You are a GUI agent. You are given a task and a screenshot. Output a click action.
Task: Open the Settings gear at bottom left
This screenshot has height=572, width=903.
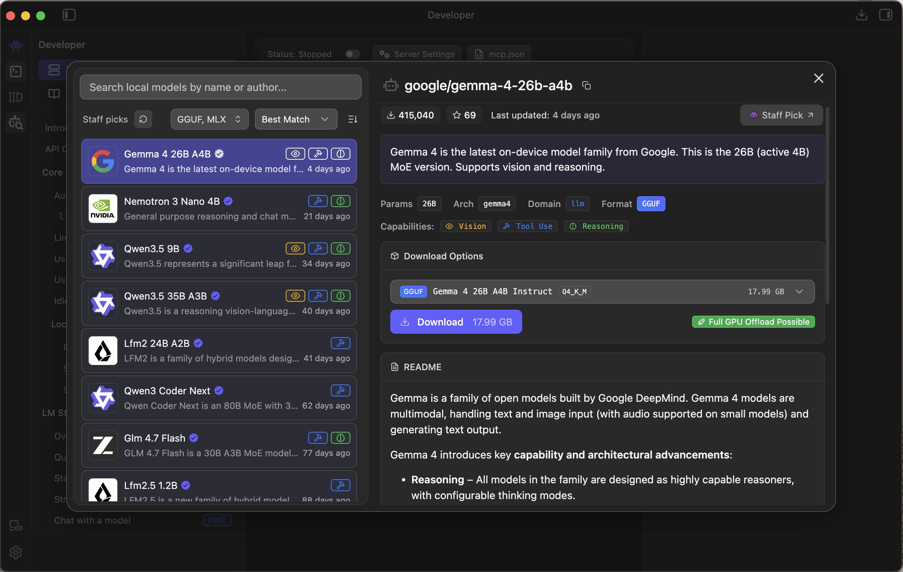(16, 552)
